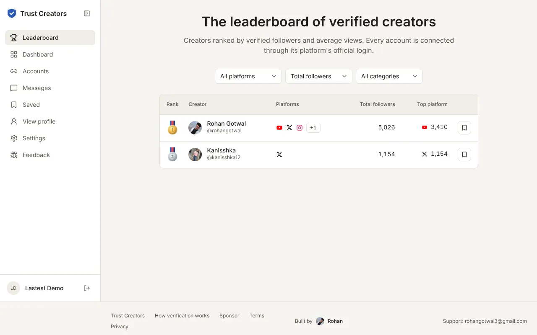Open Messages from the sidebar
This screenshot has height=335, width=537.
[x=50, y=88]
